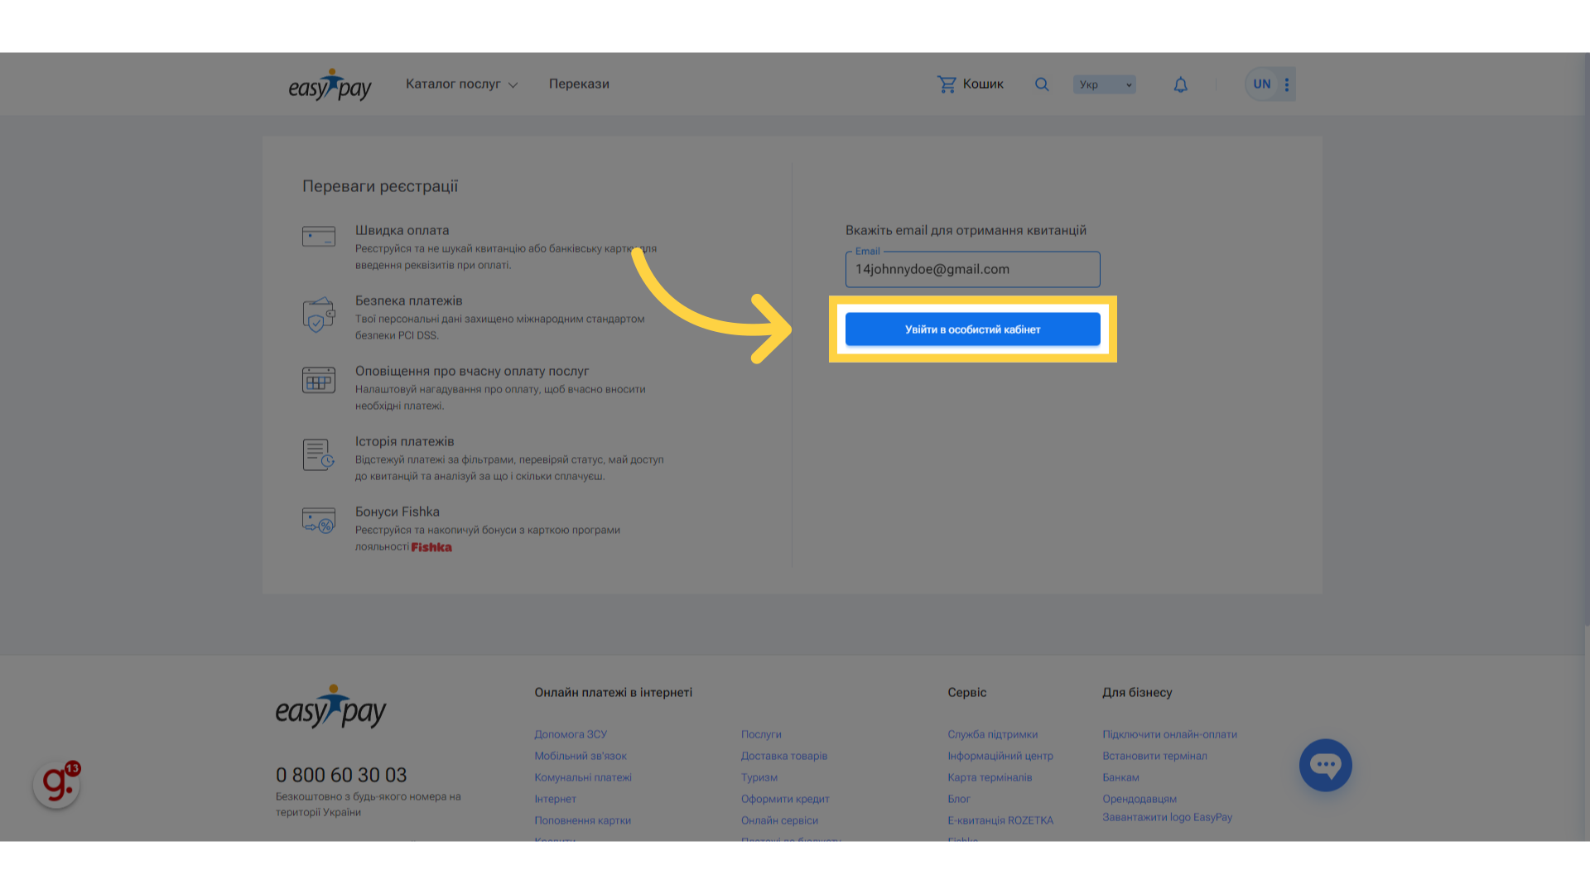1590x894 pixels.
Task: Click the red g. widget badge icon
Action: 56,784
